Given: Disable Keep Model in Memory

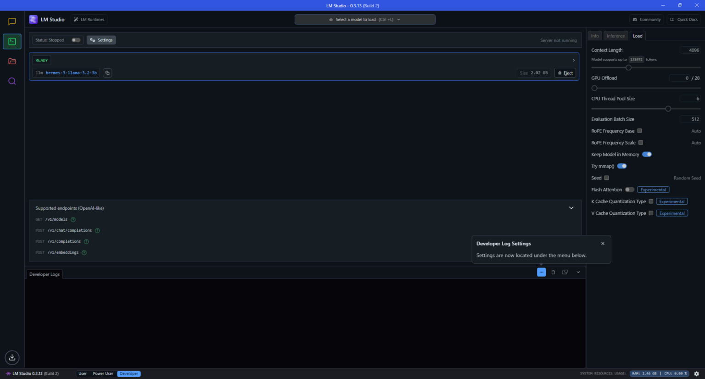Looking at the screenshot, I should point(647,155).
